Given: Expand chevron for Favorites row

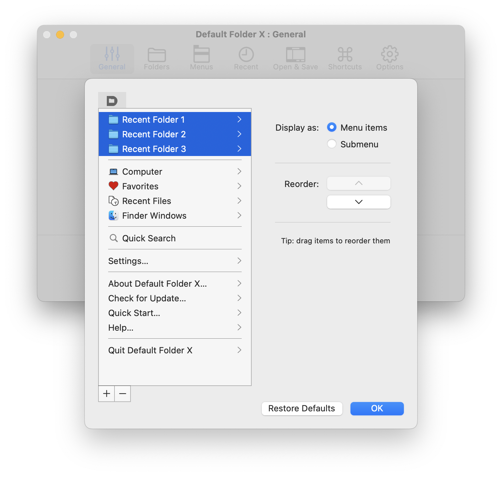Looking at the screenshot, I should [239, 186].
